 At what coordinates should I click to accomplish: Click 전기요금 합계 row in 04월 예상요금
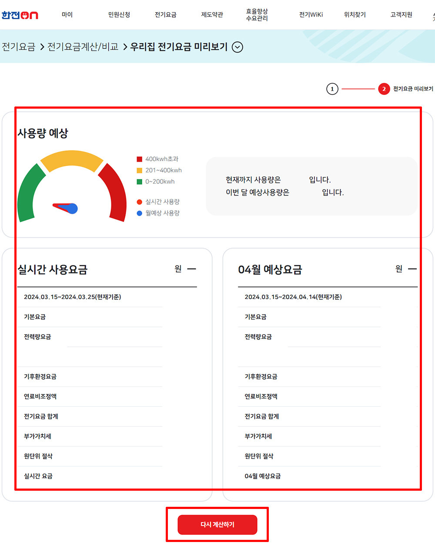point(309,416)
